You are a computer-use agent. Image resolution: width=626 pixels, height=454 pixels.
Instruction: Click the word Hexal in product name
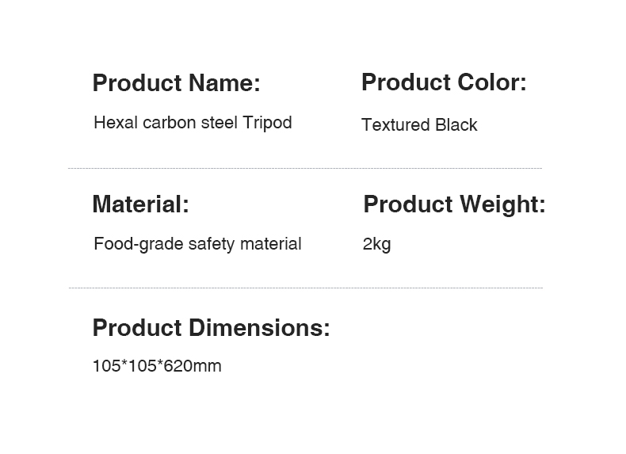click(x=116, y=123)
